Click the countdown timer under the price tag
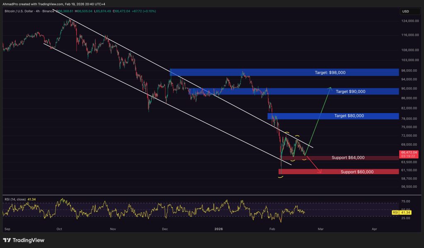The image size is (424, 248). pyautogui.click(x=408, y=156)
